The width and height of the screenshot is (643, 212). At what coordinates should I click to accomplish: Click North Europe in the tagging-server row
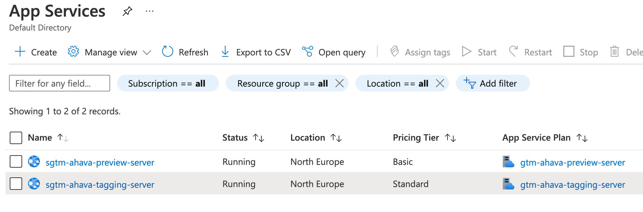tap(317, 184)
